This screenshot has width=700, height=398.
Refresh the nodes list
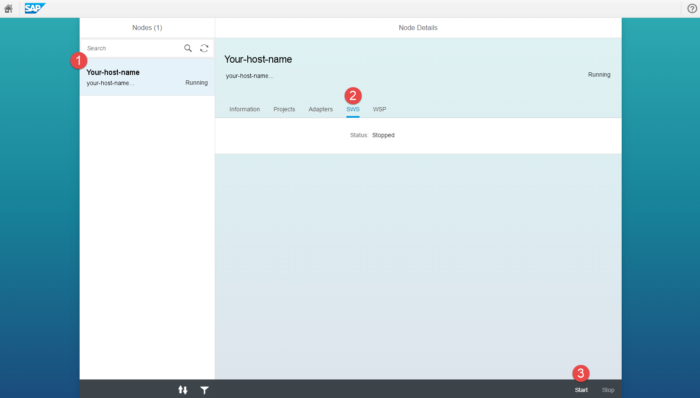204,48
